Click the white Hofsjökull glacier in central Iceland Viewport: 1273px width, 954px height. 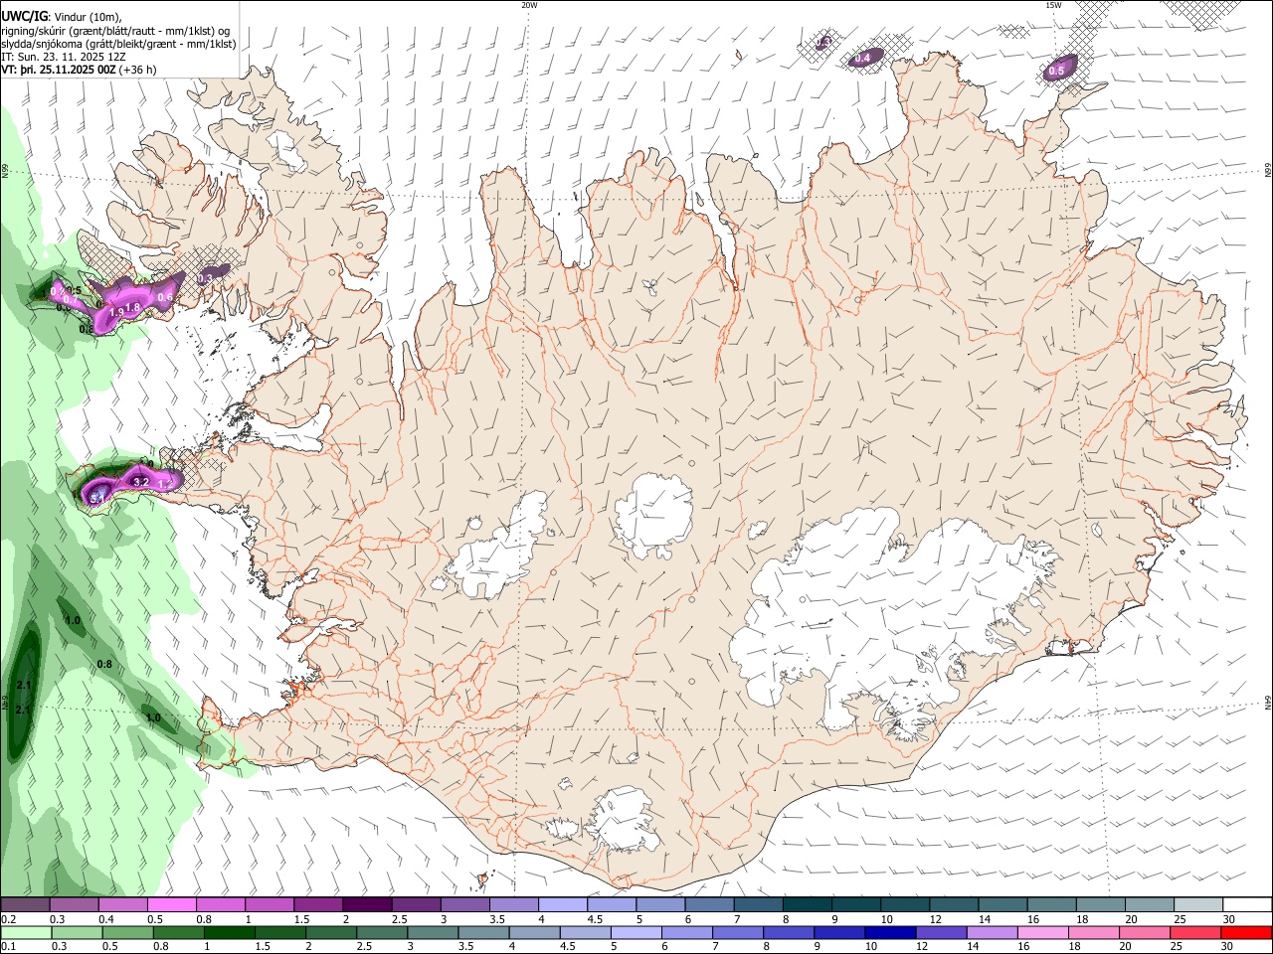point(653,515)
